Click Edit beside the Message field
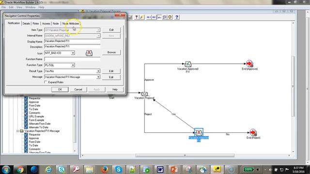 (111, 77)
